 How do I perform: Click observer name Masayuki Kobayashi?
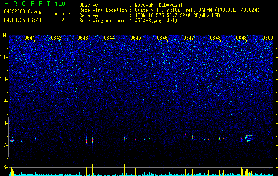[x=159, y=5]
